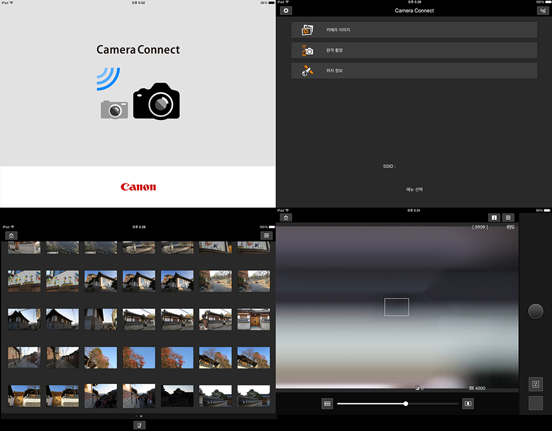Screen dimensions: 552x431
Task: Select the dark silhouette building thumbnail
Action: point(177,396)
